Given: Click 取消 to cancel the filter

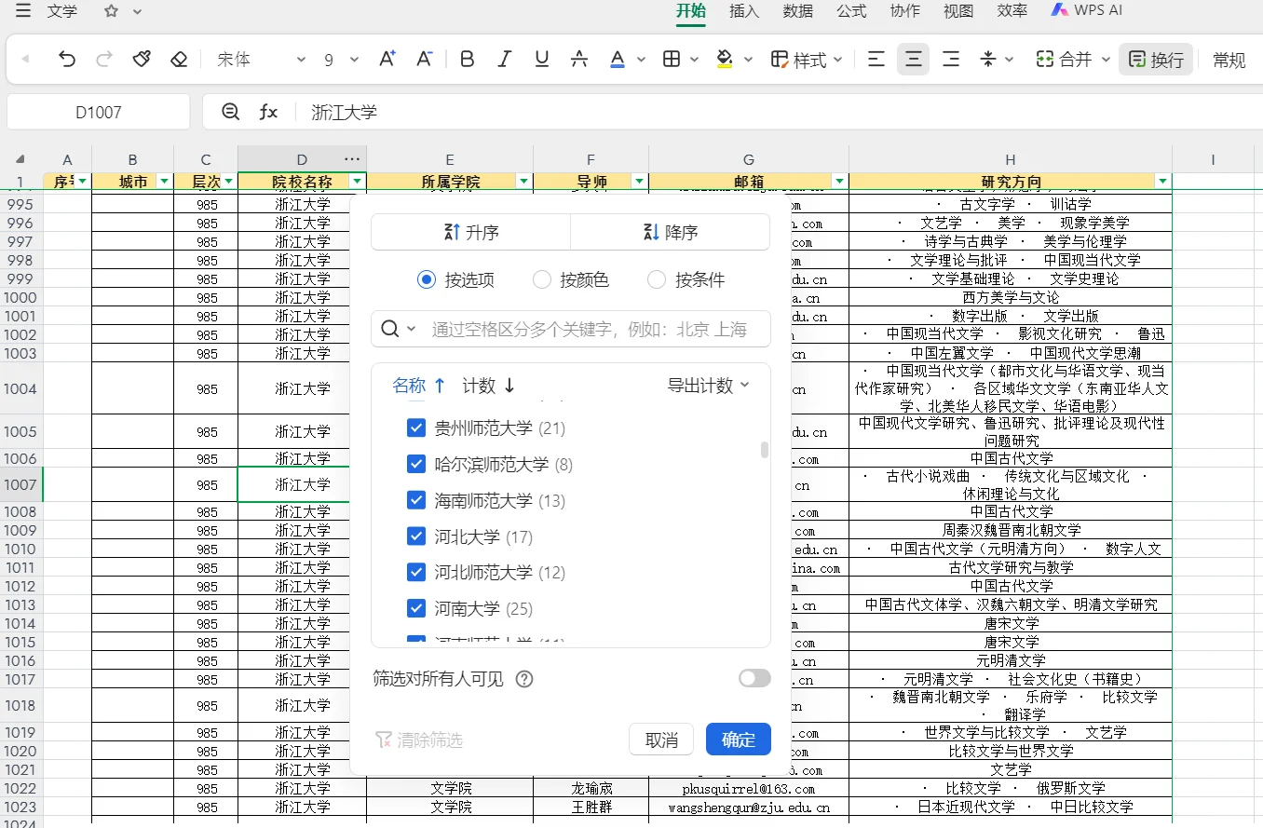Looking at the screenshot, I should pyautogui.click(x=661, y=740).
